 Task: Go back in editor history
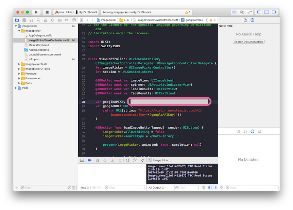point(87,20)
